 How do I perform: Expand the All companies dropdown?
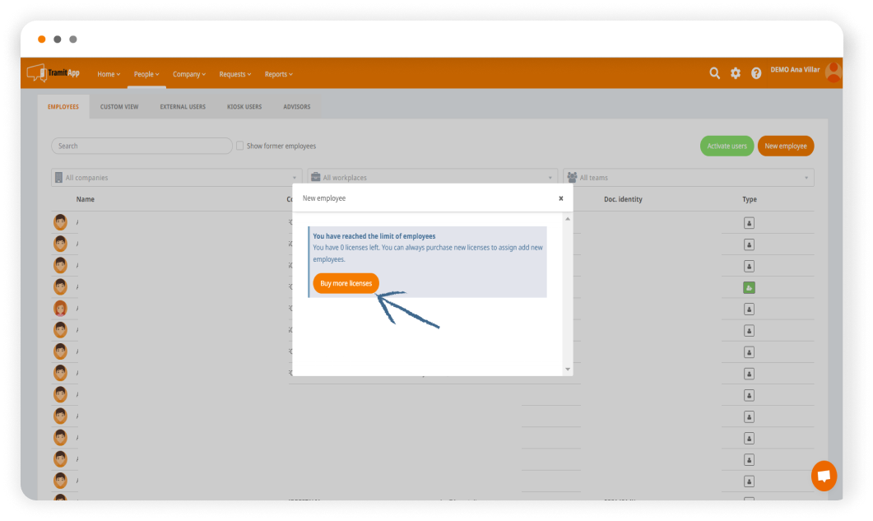[x=176, y=178]
